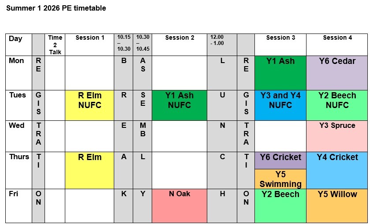Select Monday's Y1 Ash cell
Image resolution: width=370 pixels, height=224 pixels.
[280, 73]
